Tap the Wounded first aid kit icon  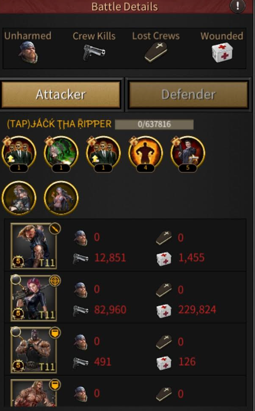(x=222, y=53)
